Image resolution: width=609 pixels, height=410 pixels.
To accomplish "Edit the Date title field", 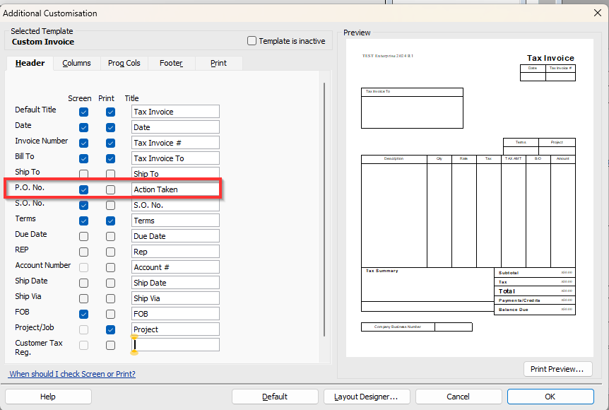I will 175,127.
